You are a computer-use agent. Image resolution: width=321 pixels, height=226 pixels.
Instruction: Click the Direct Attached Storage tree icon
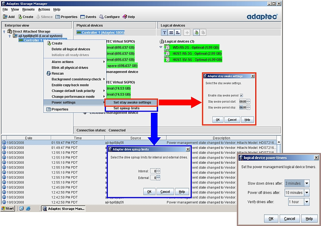click(x=10, y=31)
